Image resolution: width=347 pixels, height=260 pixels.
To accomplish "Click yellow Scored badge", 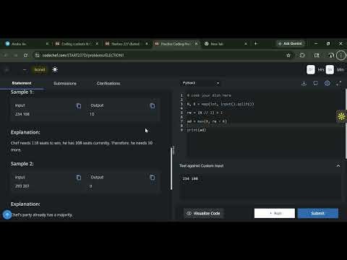I will 40,69.
